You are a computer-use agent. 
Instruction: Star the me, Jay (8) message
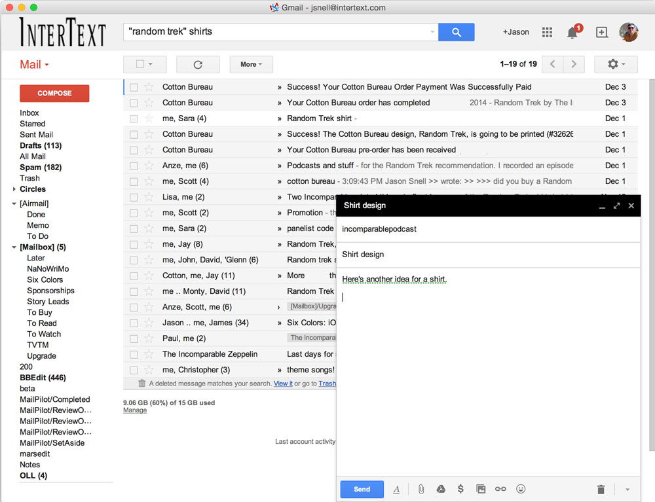[149, 244]
